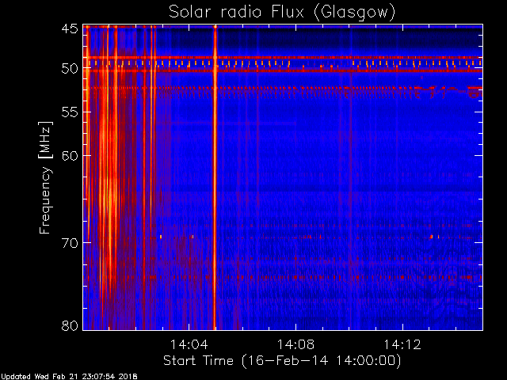Click the 'Frequency [MHz]' axis label
This screenshot has height=380, width=507.
(45, 177)
